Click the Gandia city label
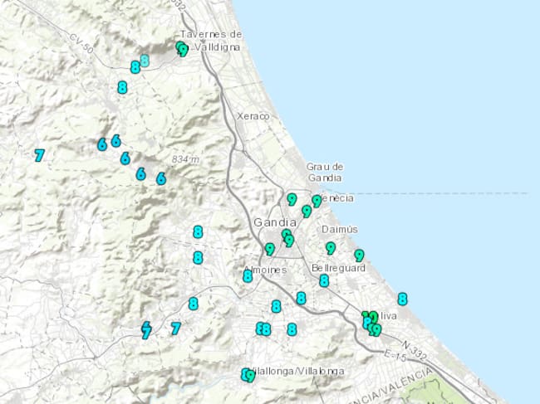Screen dimensions: 540x404 (274, 222)
